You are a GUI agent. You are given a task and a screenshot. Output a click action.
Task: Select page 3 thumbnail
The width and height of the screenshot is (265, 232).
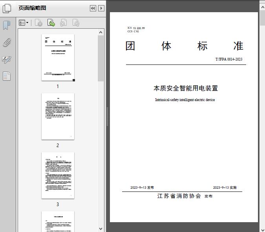tap(58, 175)
